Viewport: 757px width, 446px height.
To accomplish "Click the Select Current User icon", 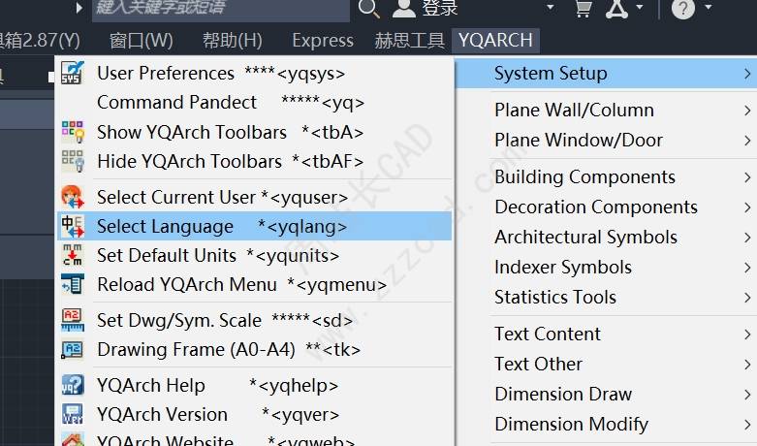I will tap(73, 197).
